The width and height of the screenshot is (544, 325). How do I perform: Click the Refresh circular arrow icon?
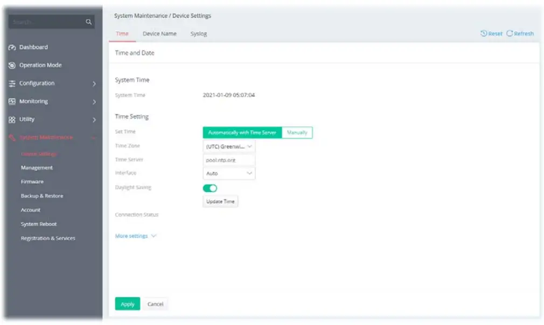pyautogui.click(x=510, y=33)
